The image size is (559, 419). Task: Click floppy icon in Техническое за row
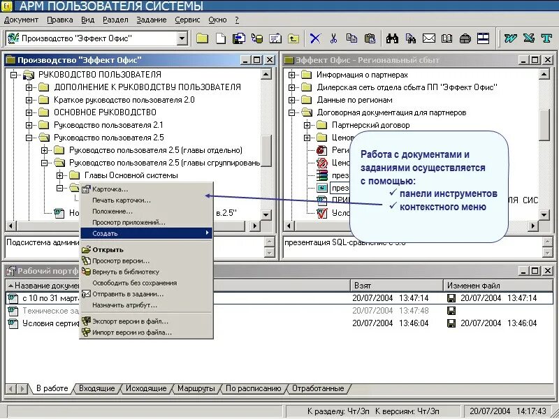[x=451, y=311]
